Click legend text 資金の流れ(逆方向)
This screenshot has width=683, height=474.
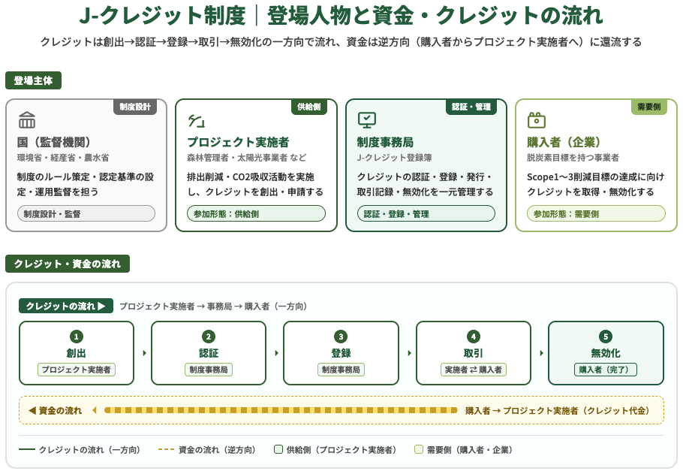click(218, 449)
